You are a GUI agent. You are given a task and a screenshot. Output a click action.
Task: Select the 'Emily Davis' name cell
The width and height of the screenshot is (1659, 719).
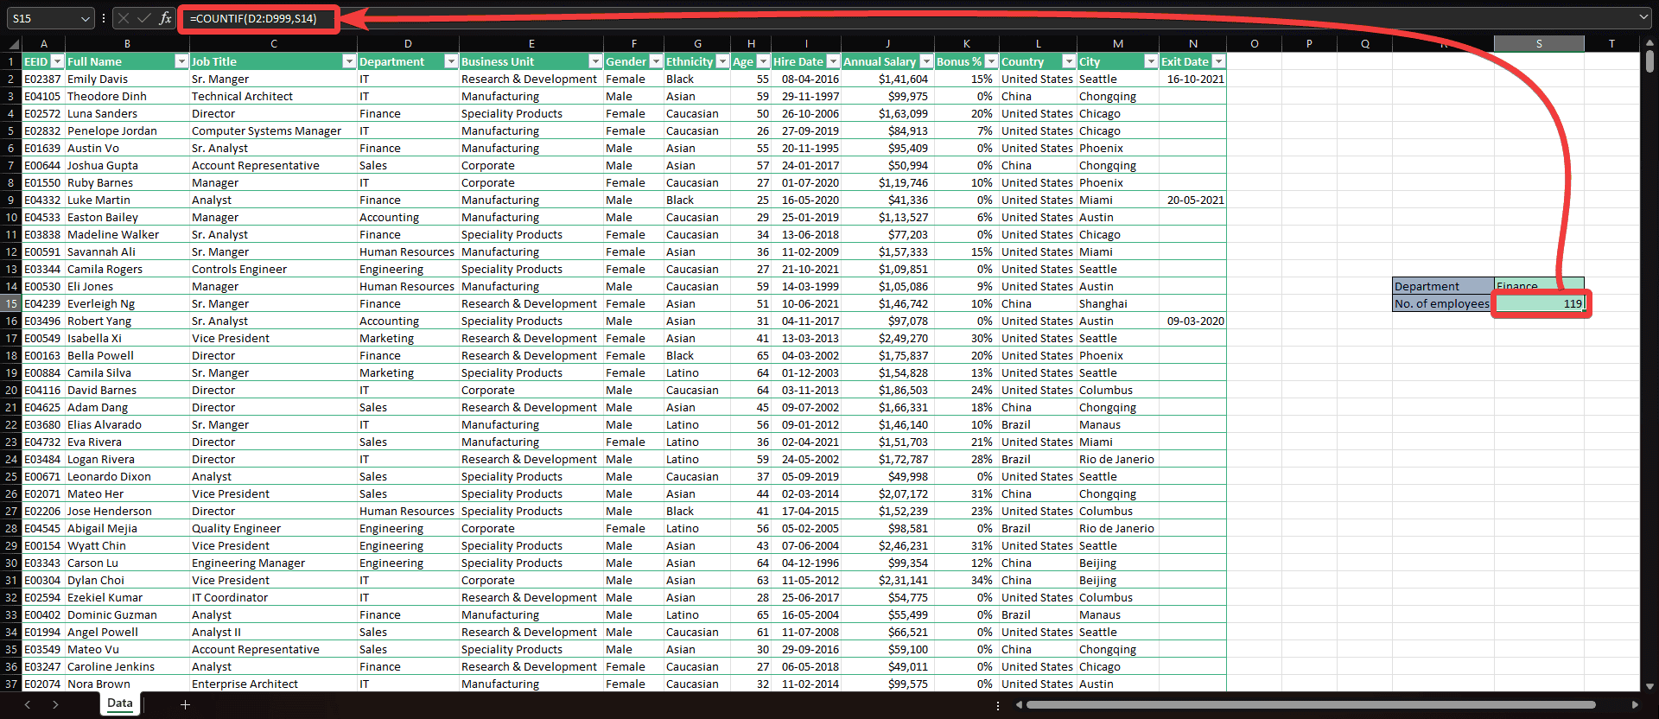pos(127,79)
